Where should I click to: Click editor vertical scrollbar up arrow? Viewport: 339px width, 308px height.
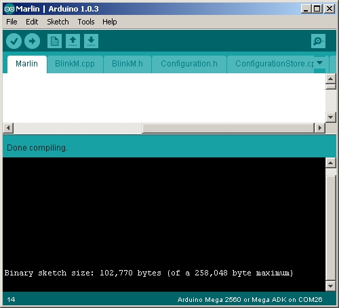tap(331, 79)
